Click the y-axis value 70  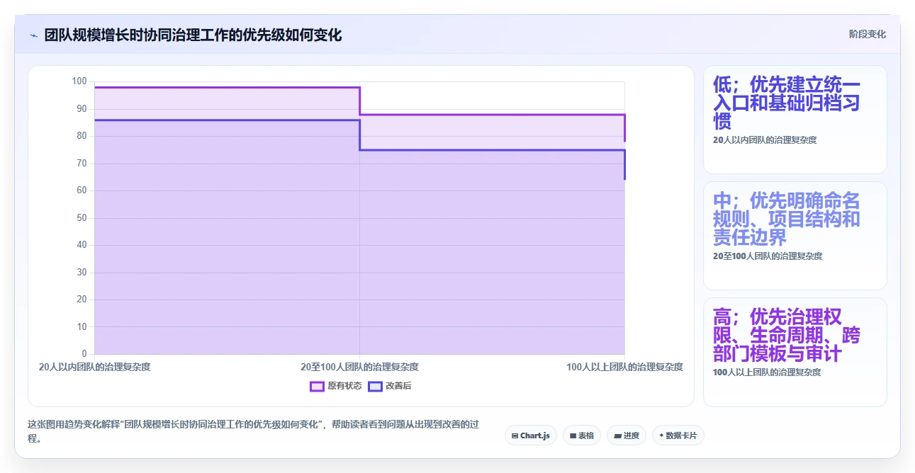click(82, 163)
